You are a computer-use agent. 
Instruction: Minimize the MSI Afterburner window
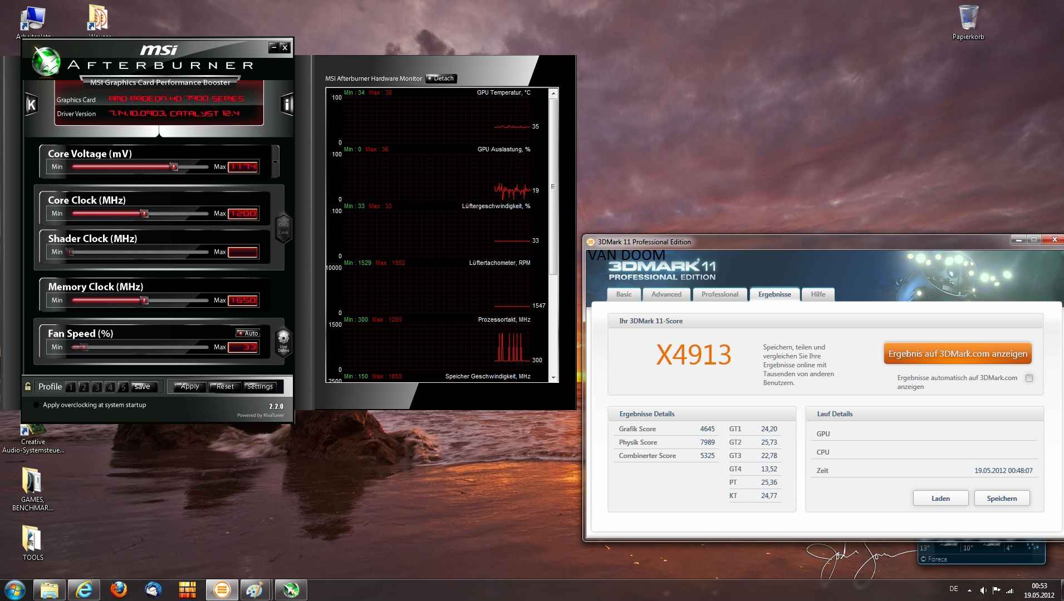[274, 47]
